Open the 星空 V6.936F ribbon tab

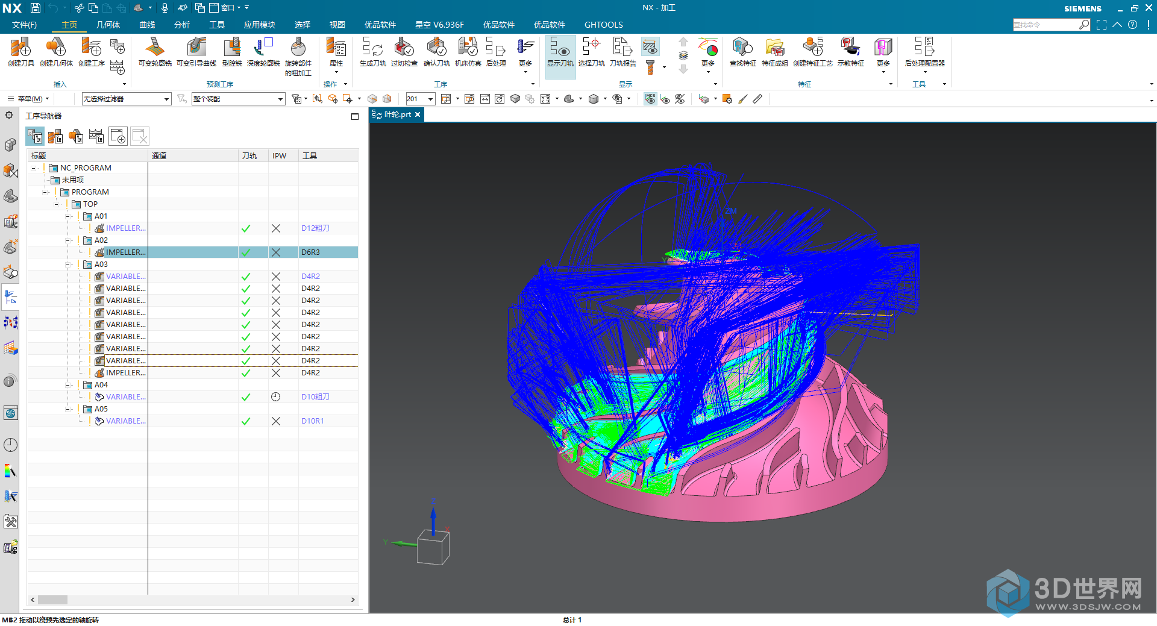point(439,25)
